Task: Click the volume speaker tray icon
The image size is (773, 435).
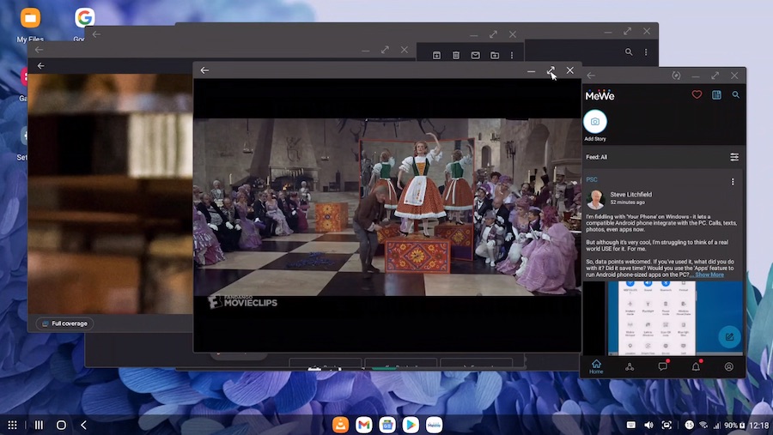Action: coord(648,426)
